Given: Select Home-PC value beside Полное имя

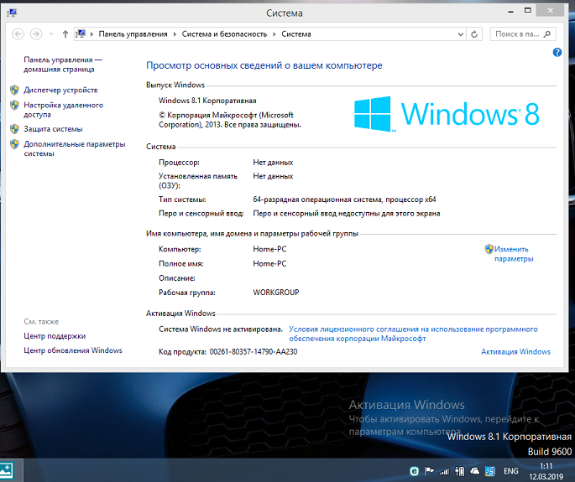Looking at the screenshot, I should 269,264.
